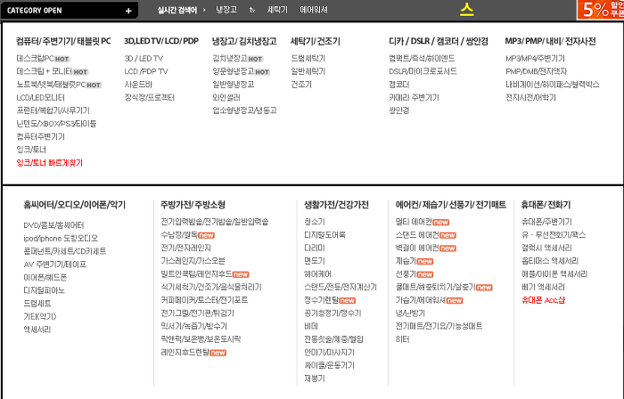Open 캠코더 category link

tap(399, 85)
